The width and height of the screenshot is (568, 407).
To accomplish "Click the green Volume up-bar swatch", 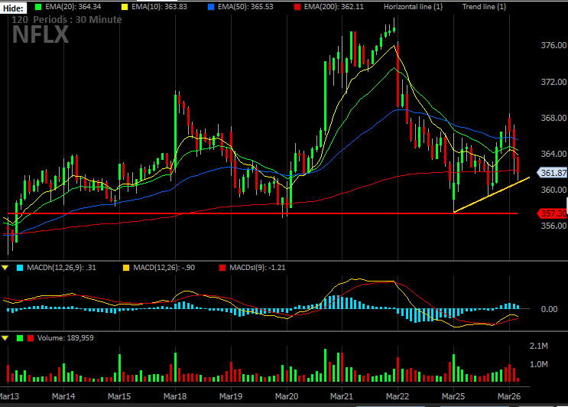I will 20,338.
